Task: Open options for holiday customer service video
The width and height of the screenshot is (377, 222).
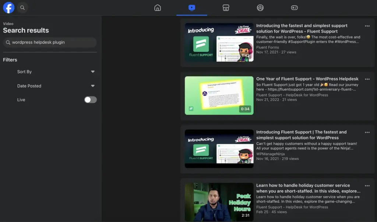Action: 367,186
